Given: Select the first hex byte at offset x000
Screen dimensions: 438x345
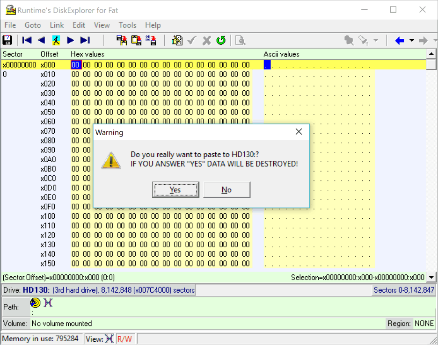Looking at the screenshot, I should tap(75, 65).
